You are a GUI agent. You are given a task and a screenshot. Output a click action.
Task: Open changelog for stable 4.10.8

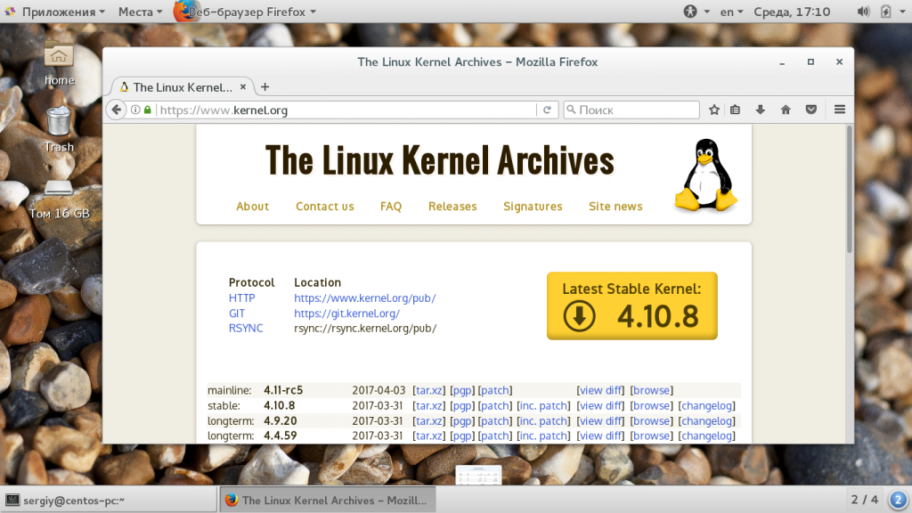[x=706, y=405]
